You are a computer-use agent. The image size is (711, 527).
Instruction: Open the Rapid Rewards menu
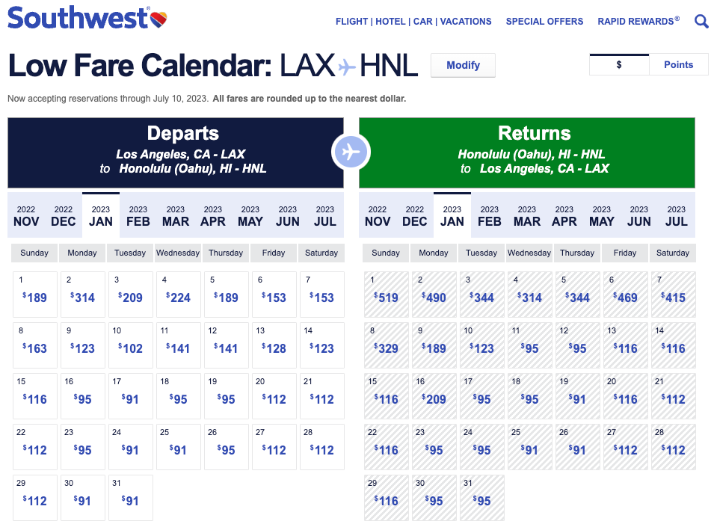click(x=638, y=22)
